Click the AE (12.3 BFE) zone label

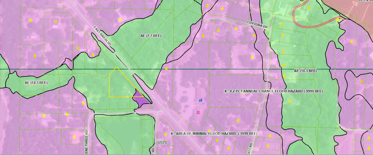click(x=36, y=83)
